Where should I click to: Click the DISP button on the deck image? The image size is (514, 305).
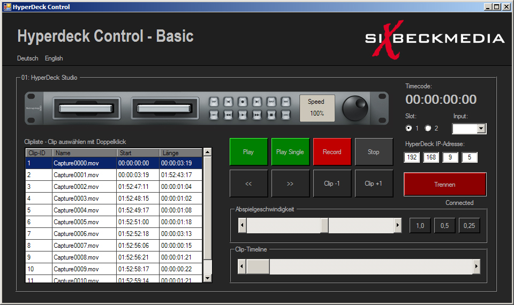pos(214,102)
